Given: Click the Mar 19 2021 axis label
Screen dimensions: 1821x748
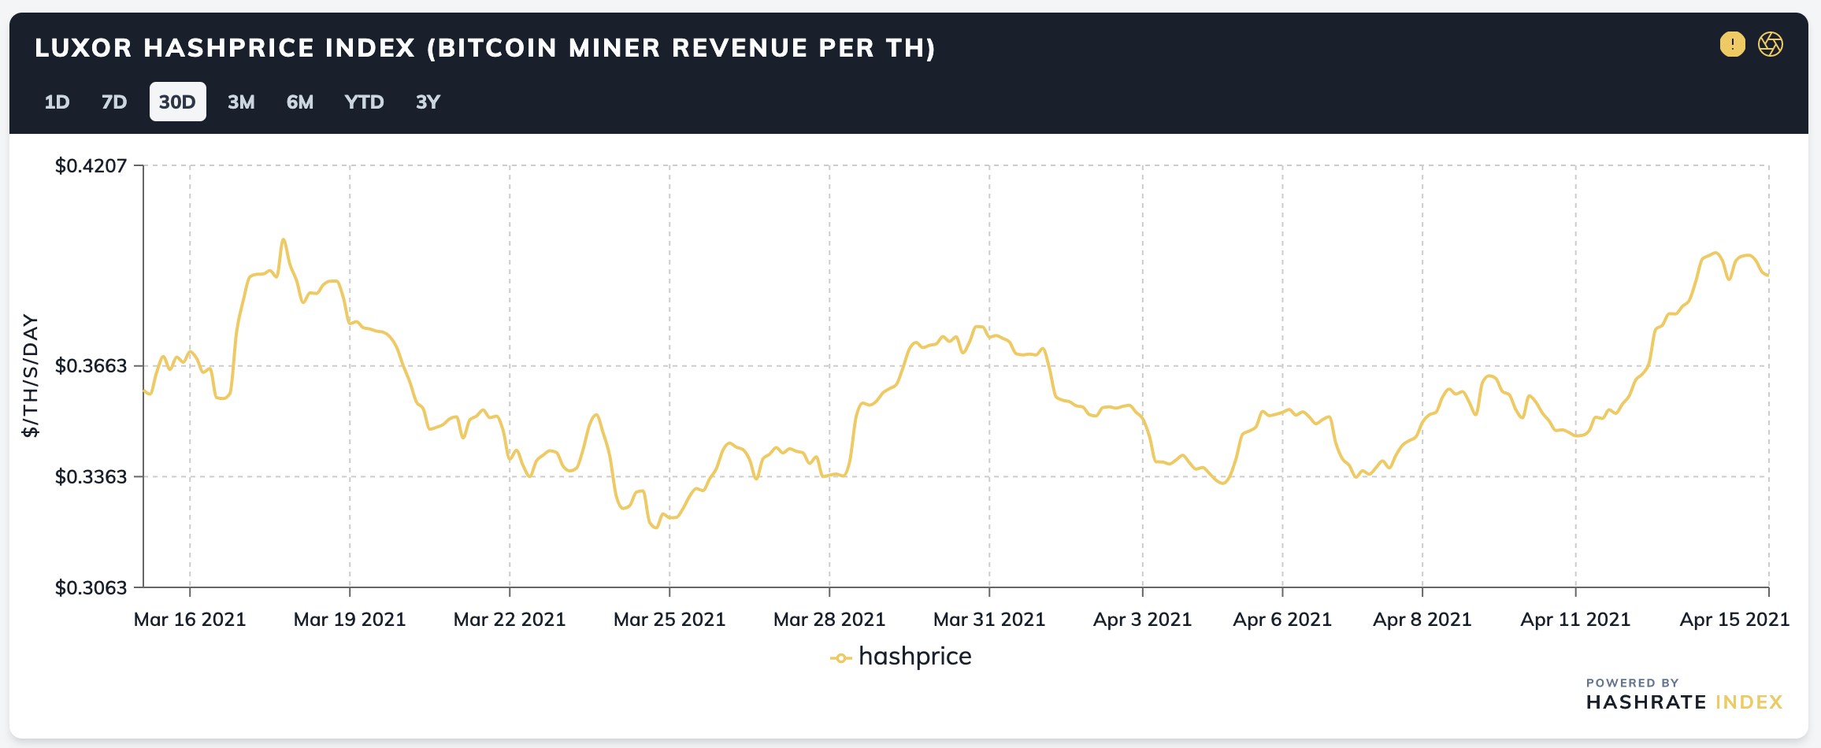Looking at the screenshot, I should 350,620.
